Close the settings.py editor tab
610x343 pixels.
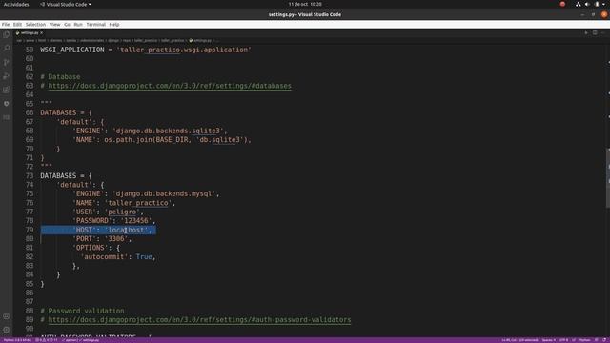tap(42, 33)
